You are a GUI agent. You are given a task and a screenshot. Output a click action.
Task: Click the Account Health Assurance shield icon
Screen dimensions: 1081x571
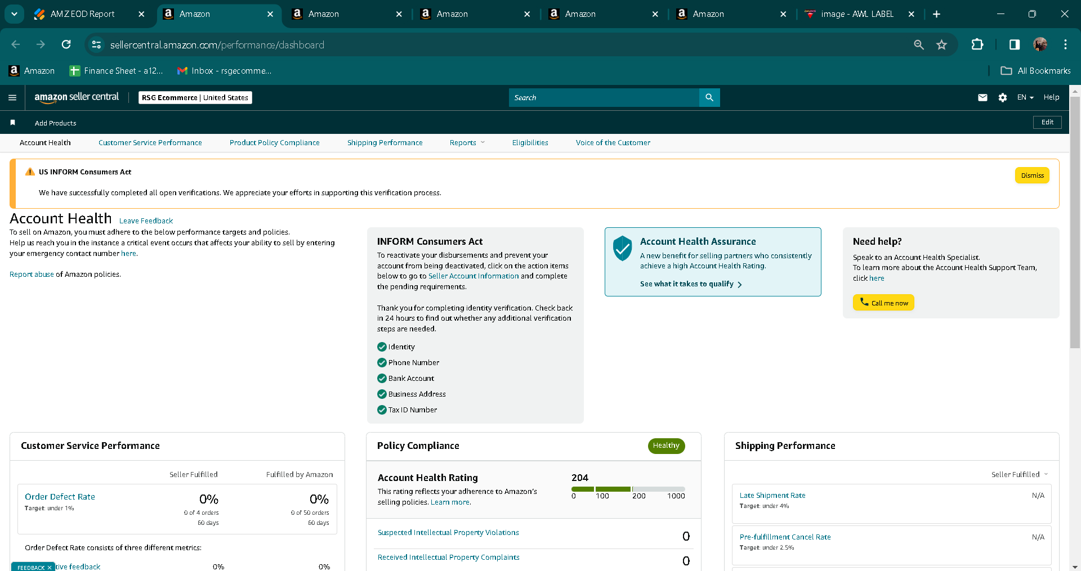point(623,248)
